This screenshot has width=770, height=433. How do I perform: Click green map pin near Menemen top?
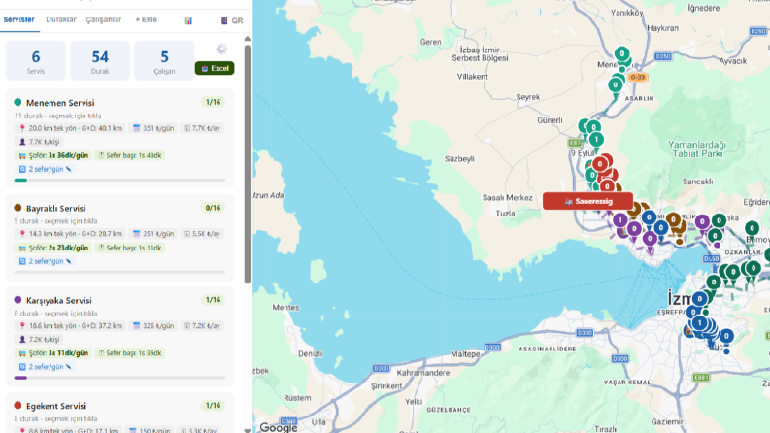point(622,54)
